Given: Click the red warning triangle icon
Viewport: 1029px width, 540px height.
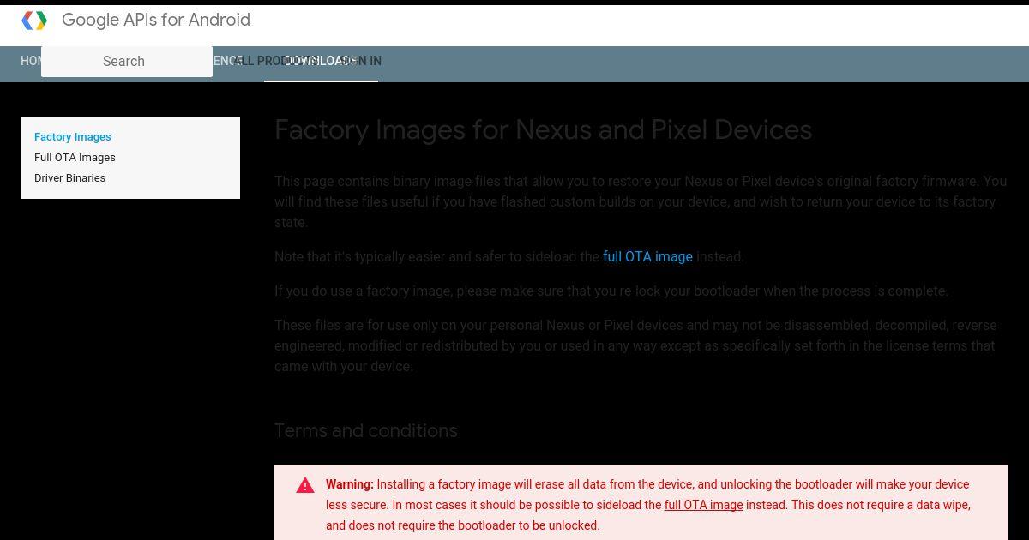Looking at the screenshot, I should click(305, 485).
